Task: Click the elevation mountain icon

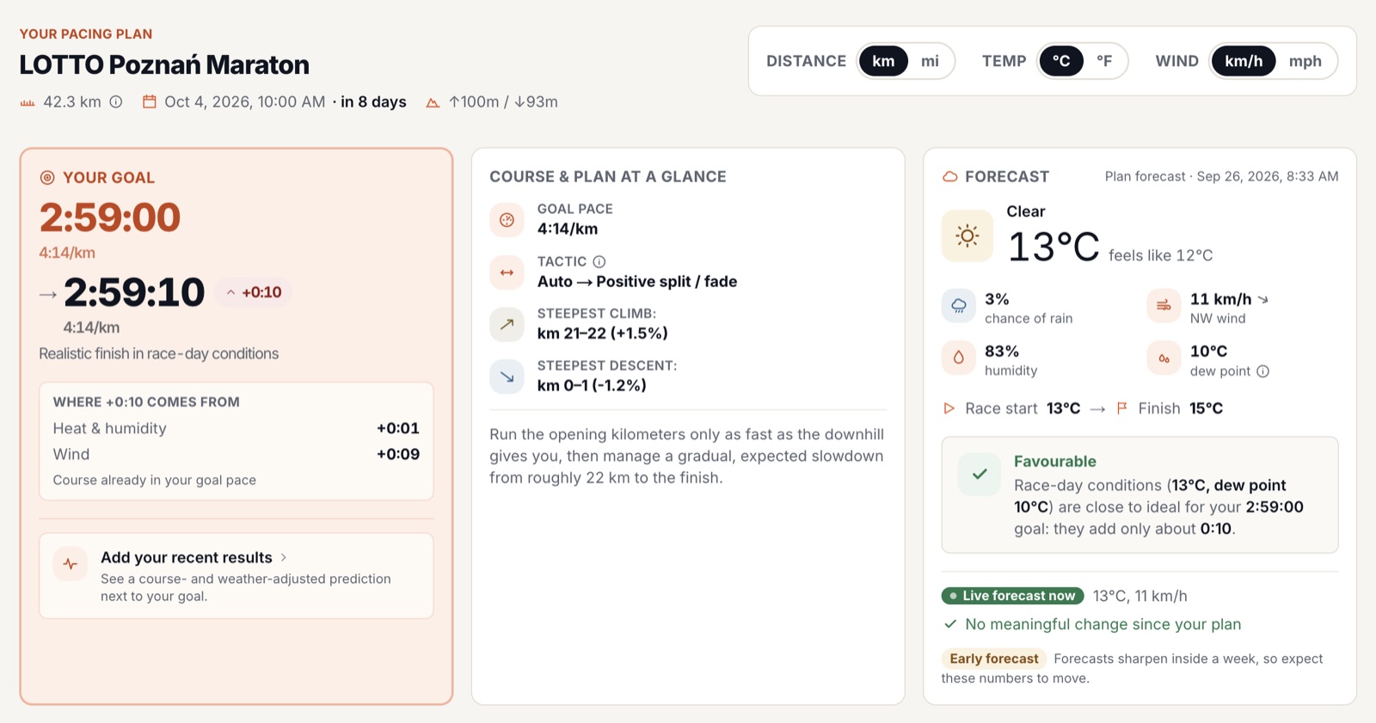Action: click(433, 102)
